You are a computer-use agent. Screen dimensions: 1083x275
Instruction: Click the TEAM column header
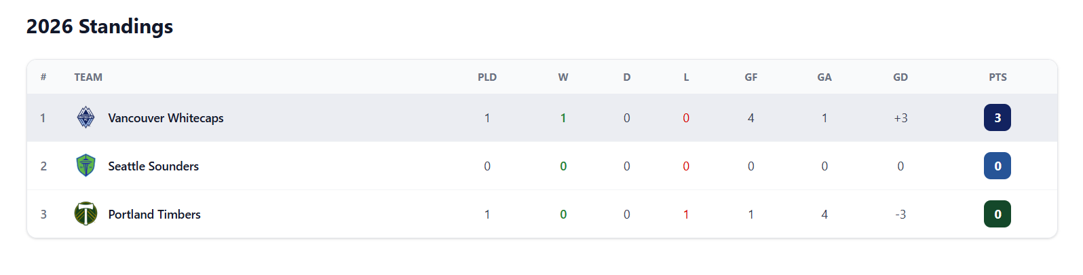pyautogui.click(x=88, y=77)
